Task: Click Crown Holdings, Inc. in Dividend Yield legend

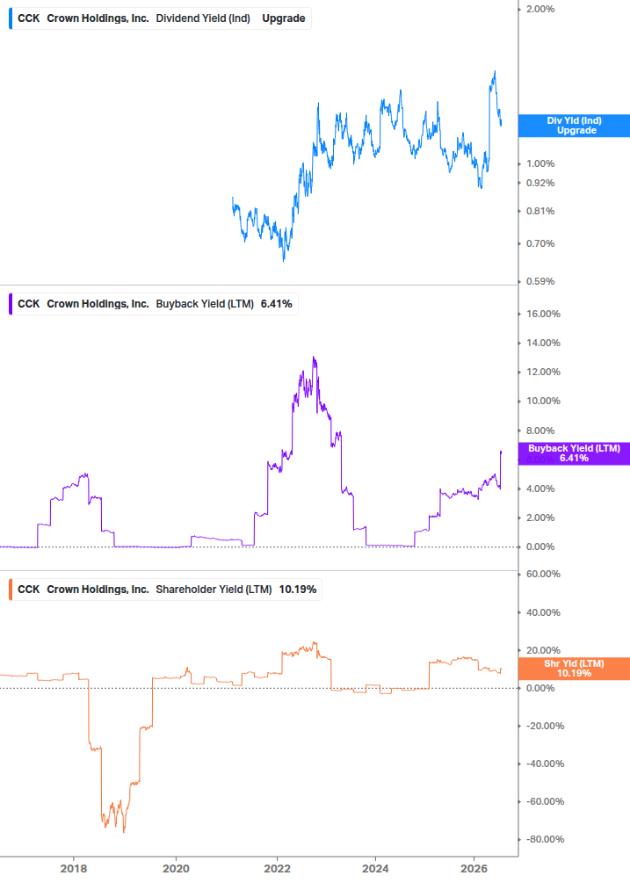Action: (x=98, y=18)
